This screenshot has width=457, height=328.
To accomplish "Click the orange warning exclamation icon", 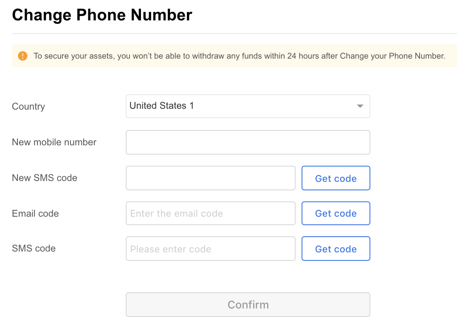I will point(23,56).
